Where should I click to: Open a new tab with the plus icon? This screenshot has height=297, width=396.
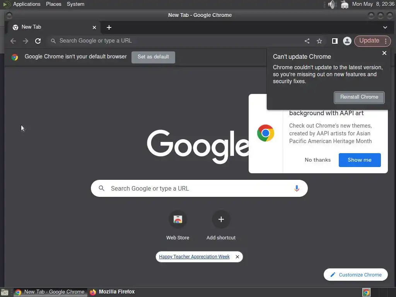pyautogui.click(x=109, y=27)
